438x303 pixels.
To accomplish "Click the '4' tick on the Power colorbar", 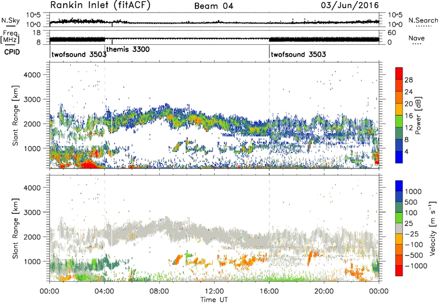I will click(406, 151).
